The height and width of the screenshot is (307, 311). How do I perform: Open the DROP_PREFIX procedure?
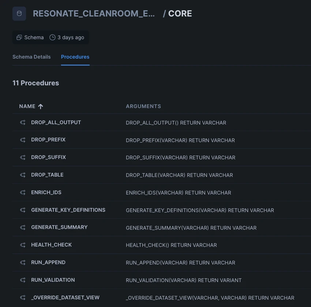(x=48, y=140)
